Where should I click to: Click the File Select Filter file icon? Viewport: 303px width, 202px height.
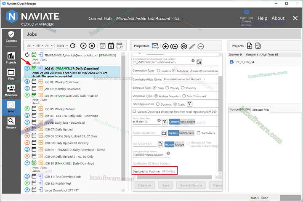coord(160,144)
